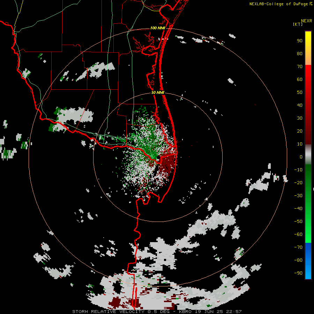Click the positive 20 scale label
This screenshot has width=314, height=314.
(300, 131)
